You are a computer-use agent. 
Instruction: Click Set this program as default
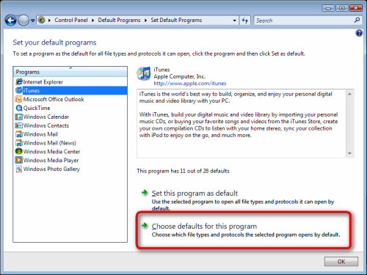point(195,193)
